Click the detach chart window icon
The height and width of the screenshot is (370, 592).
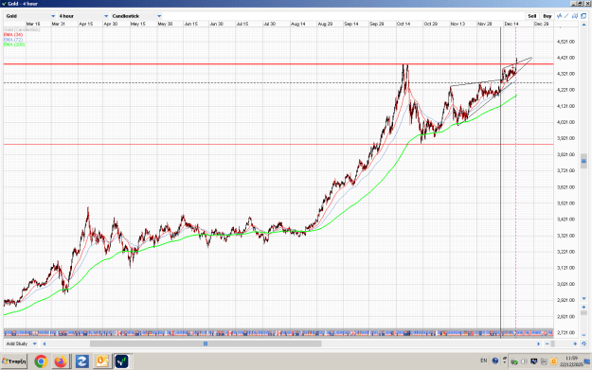point(583,16)
